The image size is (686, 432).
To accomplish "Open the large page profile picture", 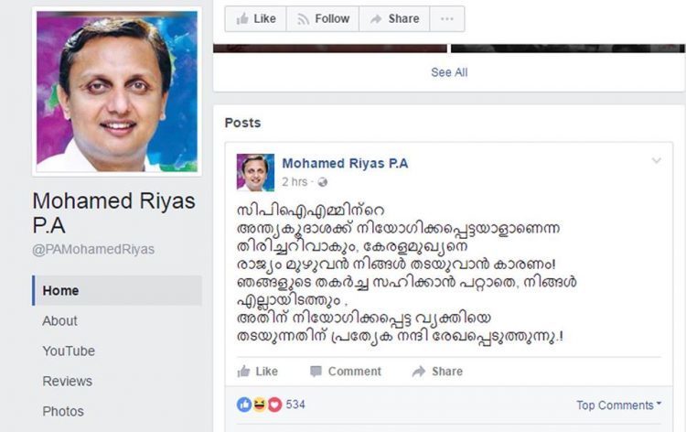I will [x=117, y=92].
